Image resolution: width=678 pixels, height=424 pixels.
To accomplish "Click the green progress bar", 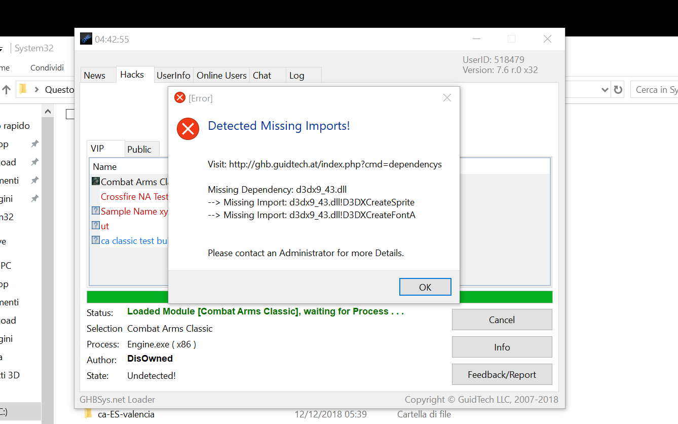I will pyautogui.click(x=319, y=297).
